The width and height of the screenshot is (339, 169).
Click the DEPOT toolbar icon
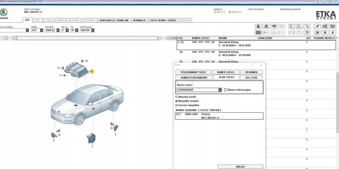click(x=299, y=26)
